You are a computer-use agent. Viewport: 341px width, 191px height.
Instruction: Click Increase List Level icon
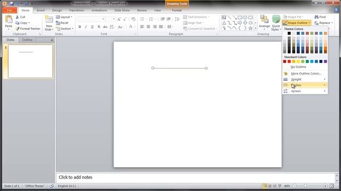coord(168,19)
